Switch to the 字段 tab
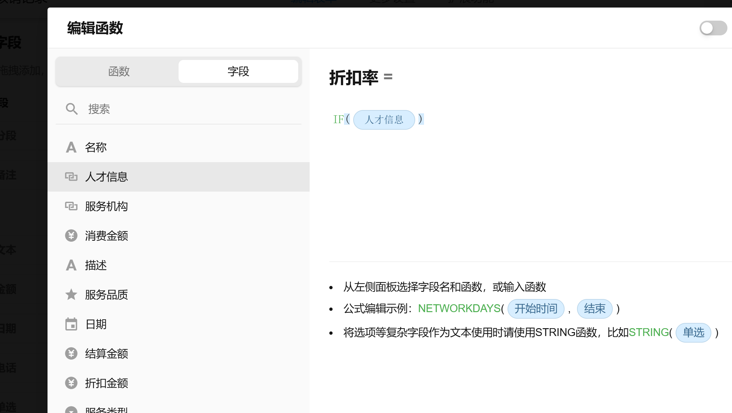732x413 pixels. (238, 71)
